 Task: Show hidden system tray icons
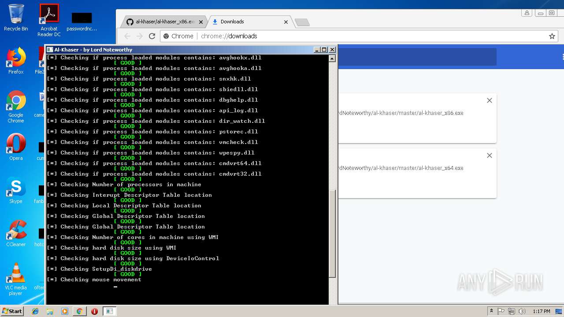click(491, 311)
